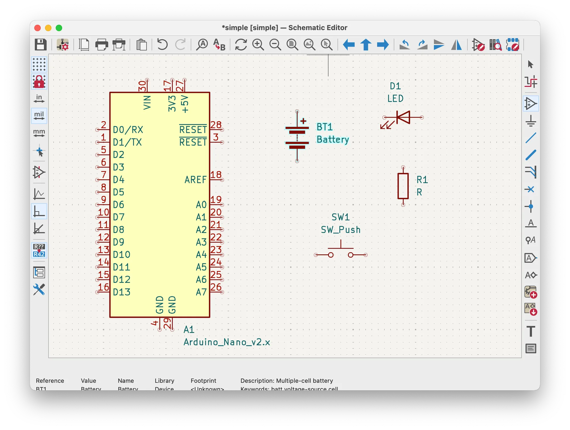Screen dimensions: 570x430
Task: Select the Add Hierarchical Sheet tool
Action: pos(531,292)
